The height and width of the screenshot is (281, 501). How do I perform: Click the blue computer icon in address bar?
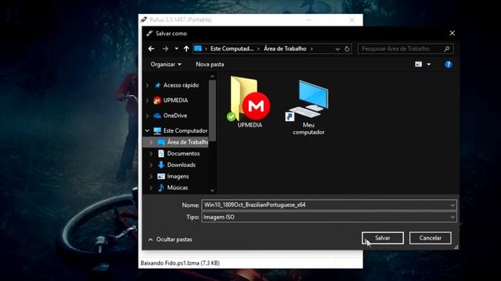click(x=198, y=48)
